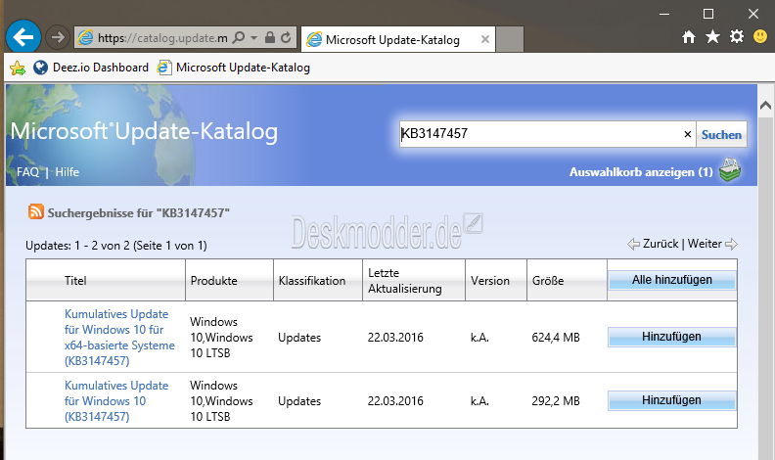
Task: Sort by the Titel column header
Action: 75,281
